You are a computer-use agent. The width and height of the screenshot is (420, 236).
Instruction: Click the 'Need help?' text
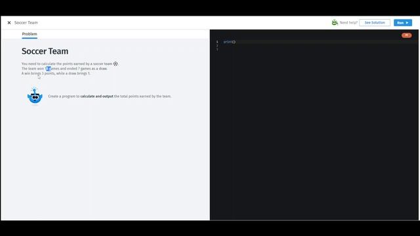coord(348,23)
